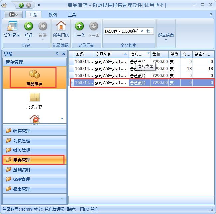Click the 姓名: 总店管理员 status bar text
The height and width of the screenshot is (214, 216).
(49, 209)
